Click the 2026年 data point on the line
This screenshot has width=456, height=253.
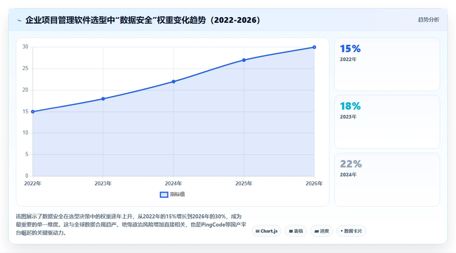[x=314, y=47]
